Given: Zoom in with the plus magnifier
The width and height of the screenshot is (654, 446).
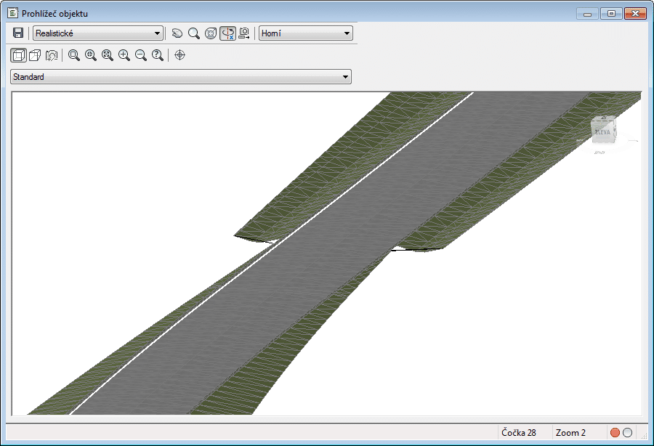Looking at the screenshot, I should point(124,55).
